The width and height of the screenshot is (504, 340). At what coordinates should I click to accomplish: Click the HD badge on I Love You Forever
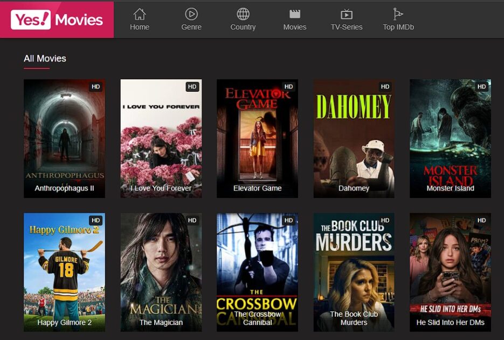192,86
